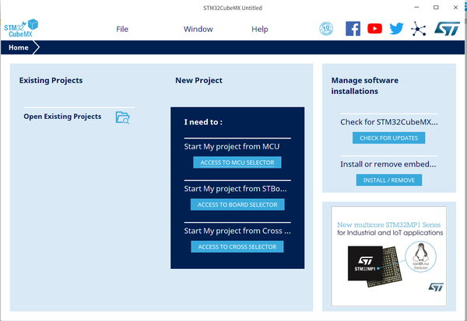The height and width of the screenshot is (321, 467).
Task: Click 'Manage software installations' heading
Action: [365, 85]
